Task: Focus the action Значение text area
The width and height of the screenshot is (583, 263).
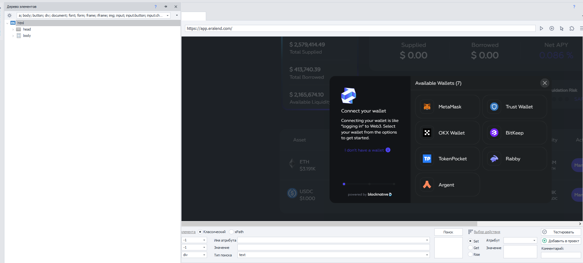Action: 520,252
